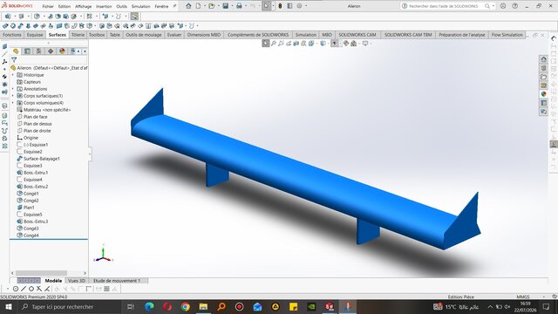The height and width of the screenshot is (314, 558).
Task: Switch to the Evaluer tab
Action: (174, 35)
